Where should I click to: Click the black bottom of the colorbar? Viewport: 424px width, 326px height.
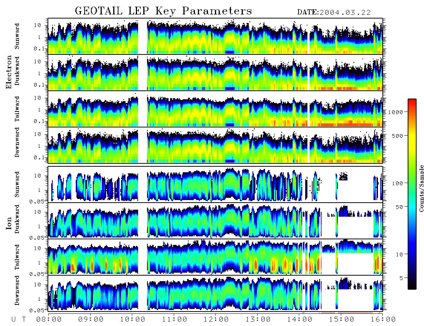[x=412, y=286]
